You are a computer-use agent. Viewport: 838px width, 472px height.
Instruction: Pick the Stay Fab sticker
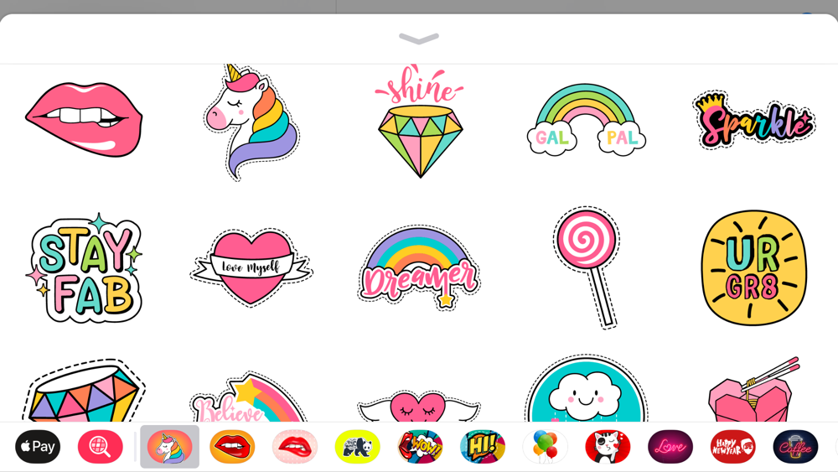coord(84,268)
